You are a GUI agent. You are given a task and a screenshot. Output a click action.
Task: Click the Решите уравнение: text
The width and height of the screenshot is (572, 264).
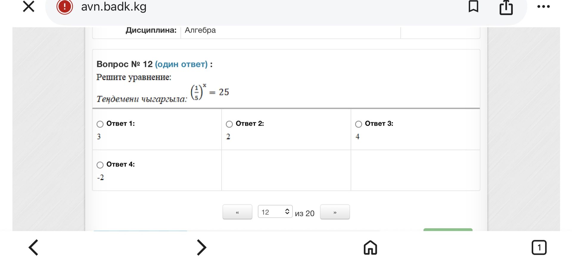(134, 77)
